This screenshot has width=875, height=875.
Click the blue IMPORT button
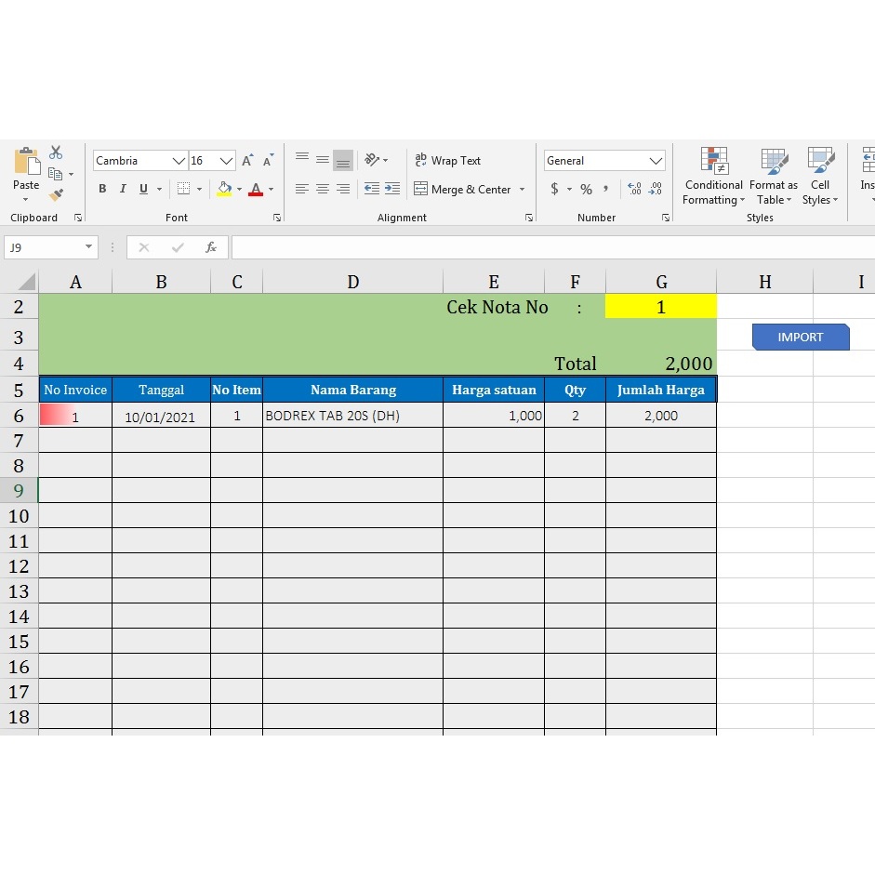(x=801, y=337)
